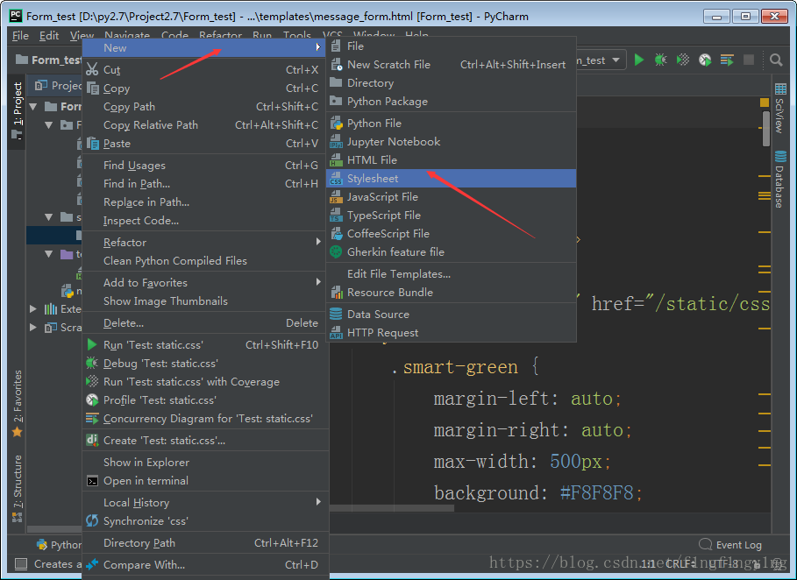Click the Open in terminal icon

click(x=92, y=480)
